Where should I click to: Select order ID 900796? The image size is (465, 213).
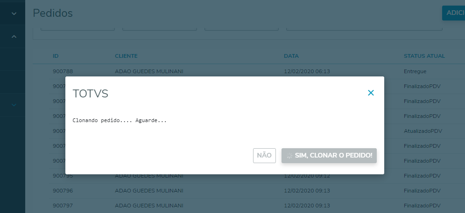63,191
